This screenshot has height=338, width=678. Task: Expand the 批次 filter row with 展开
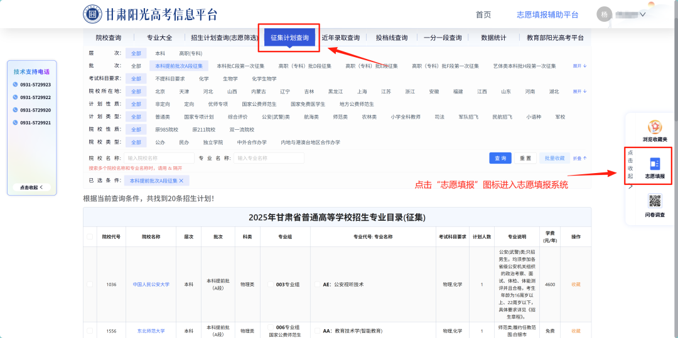tap(579, 66)
